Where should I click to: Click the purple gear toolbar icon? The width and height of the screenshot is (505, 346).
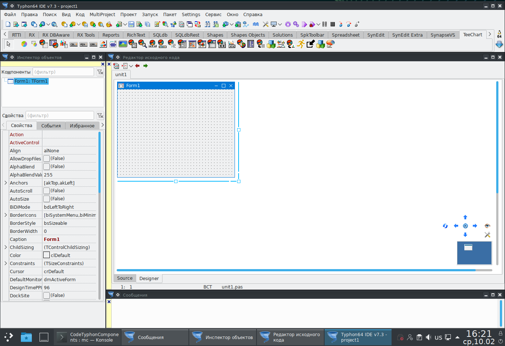coord(288,24)
